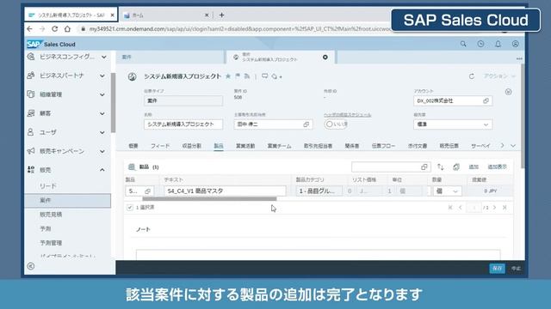Click the browser home button
This screenshot has width=551, height=309.
(x=67, y=28)
